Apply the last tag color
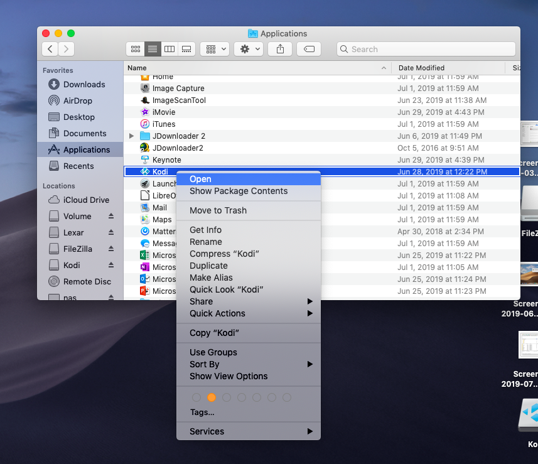 (x=287, y=397)
